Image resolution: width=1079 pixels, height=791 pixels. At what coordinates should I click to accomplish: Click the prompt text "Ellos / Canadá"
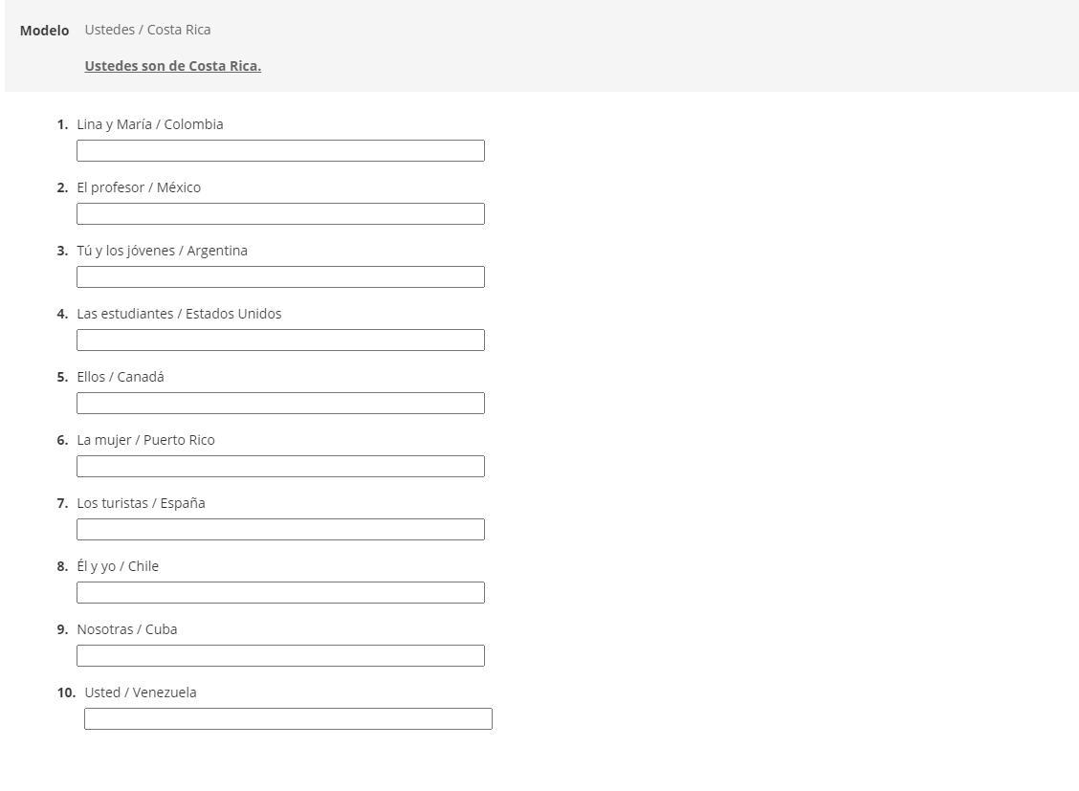tap(121, 377)
